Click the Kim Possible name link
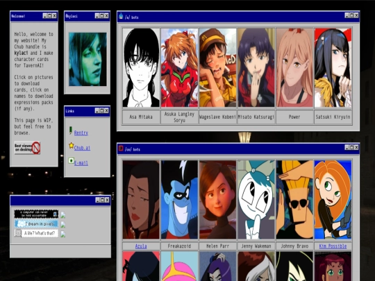 point(333,246)
